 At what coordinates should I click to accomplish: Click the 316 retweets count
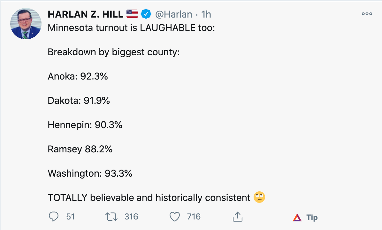pos(131,217)
